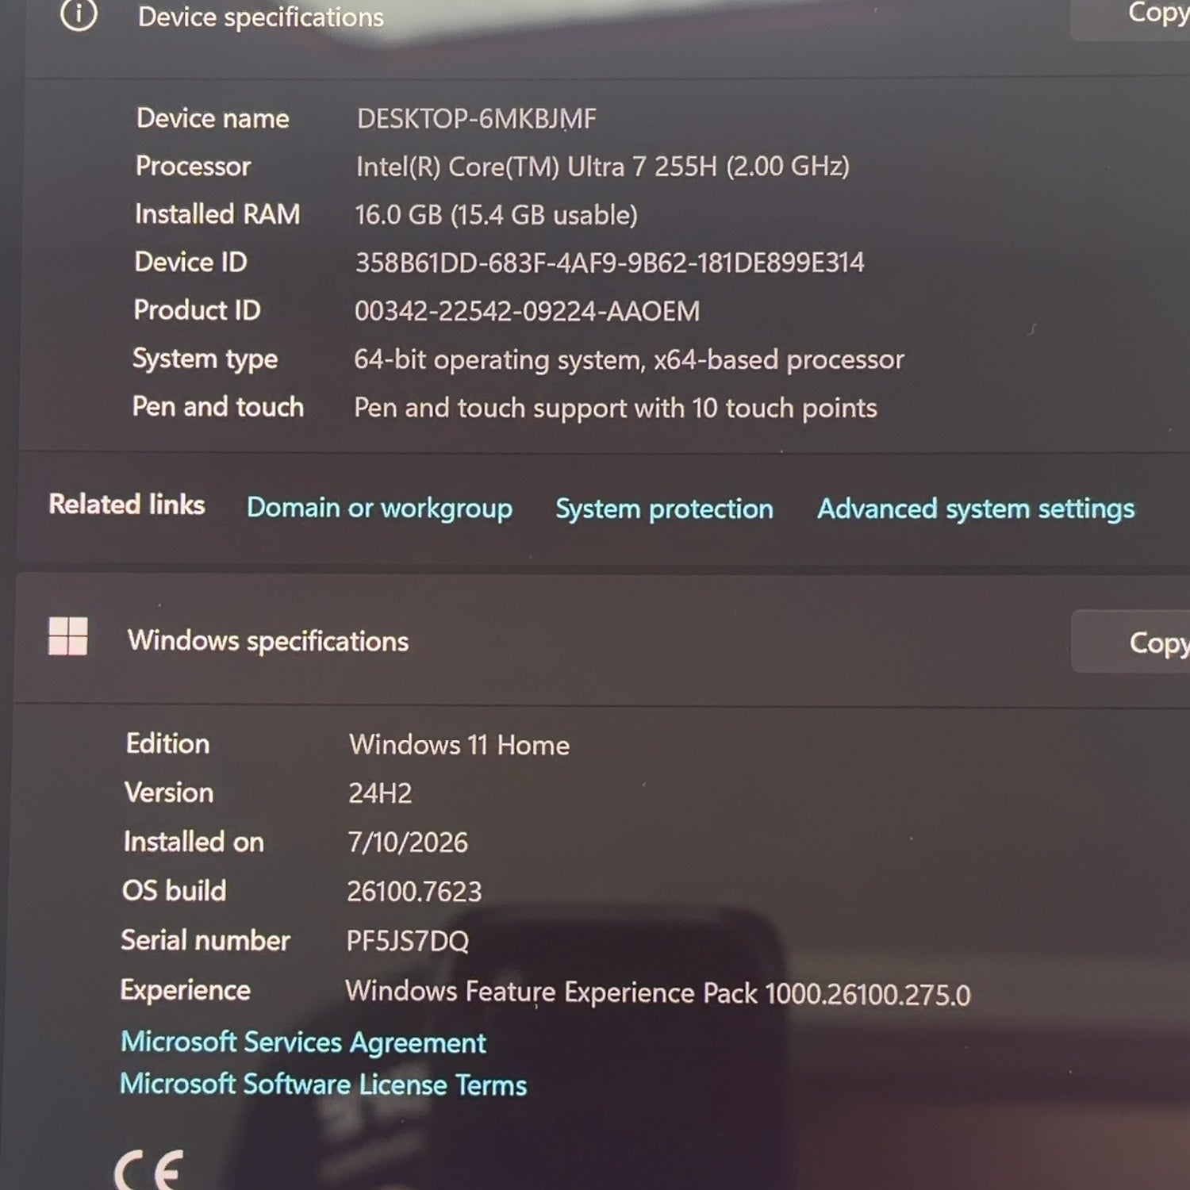Click the Windows specifications heading

pos(268,641)
